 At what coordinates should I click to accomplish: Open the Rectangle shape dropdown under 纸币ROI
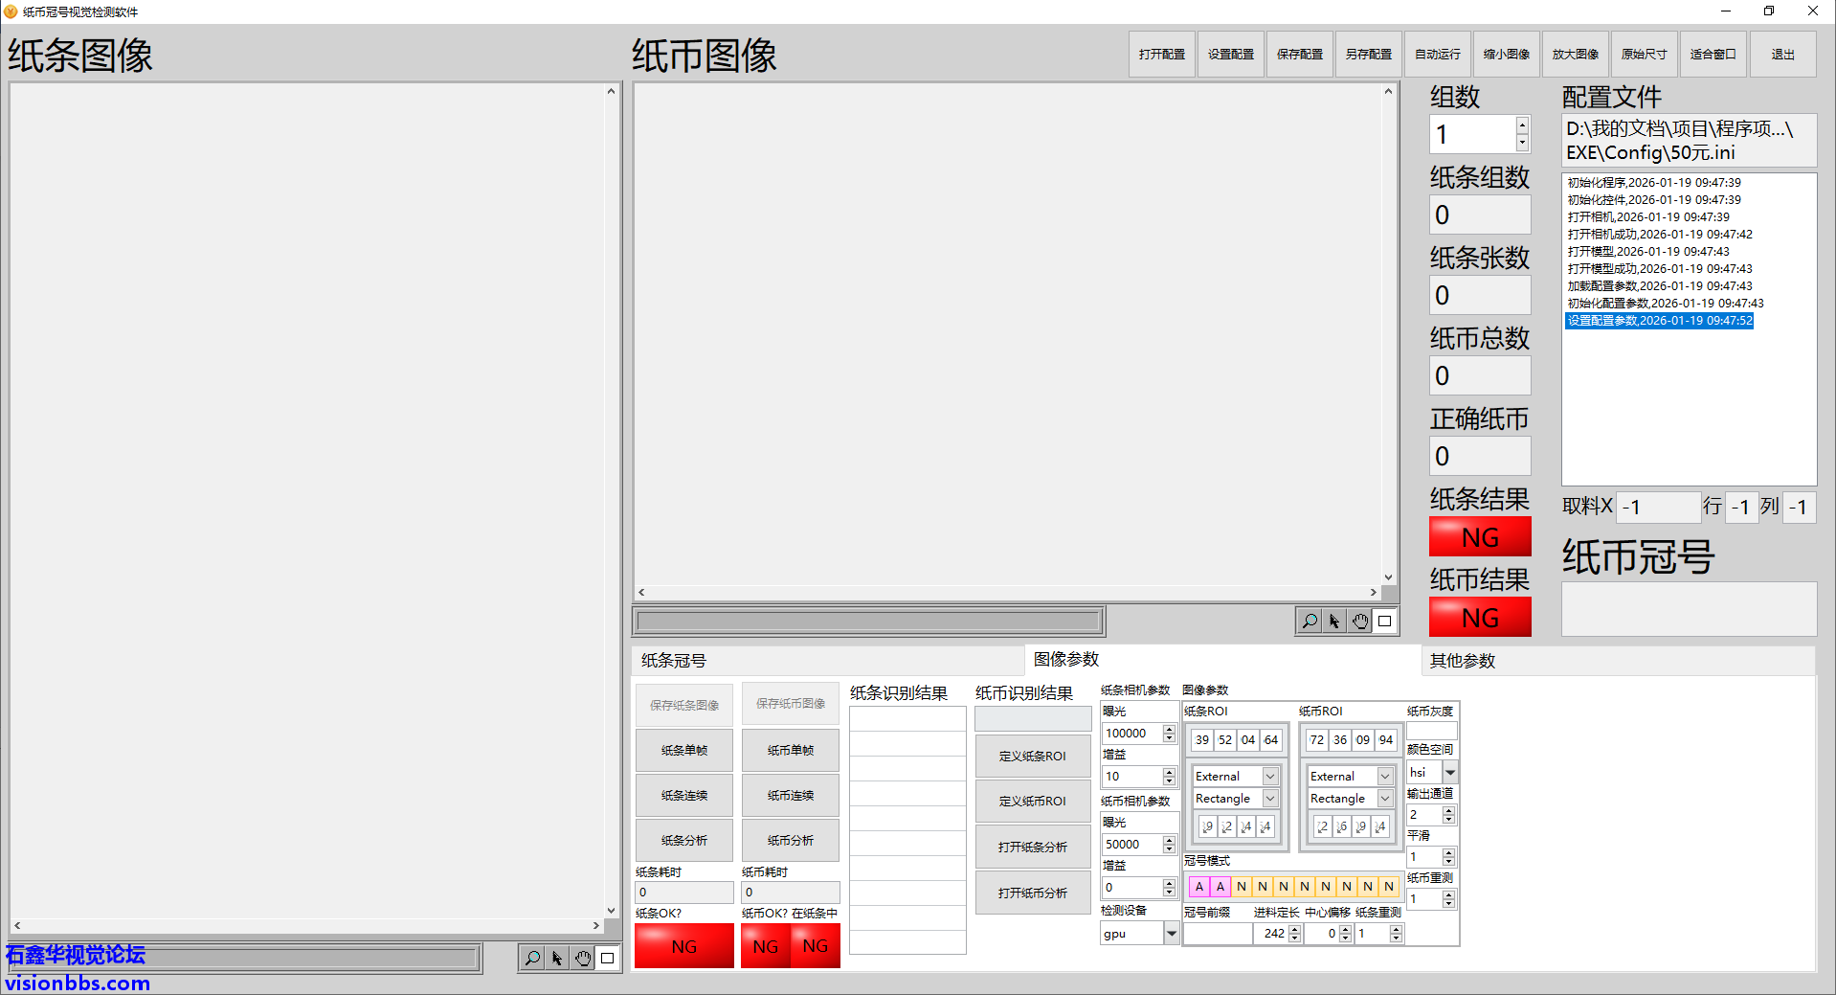coord(1350,798)
